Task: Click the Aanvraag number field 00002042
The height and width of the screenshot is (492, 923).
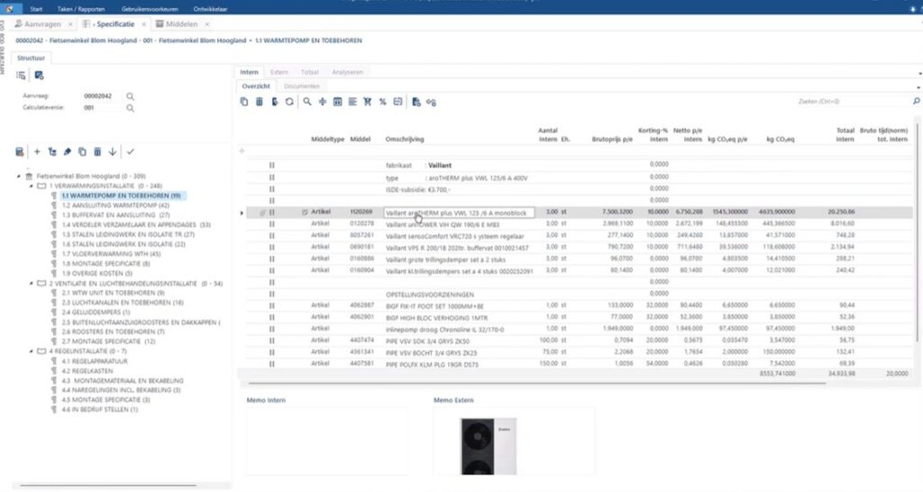Action: (x=97, y=96)
